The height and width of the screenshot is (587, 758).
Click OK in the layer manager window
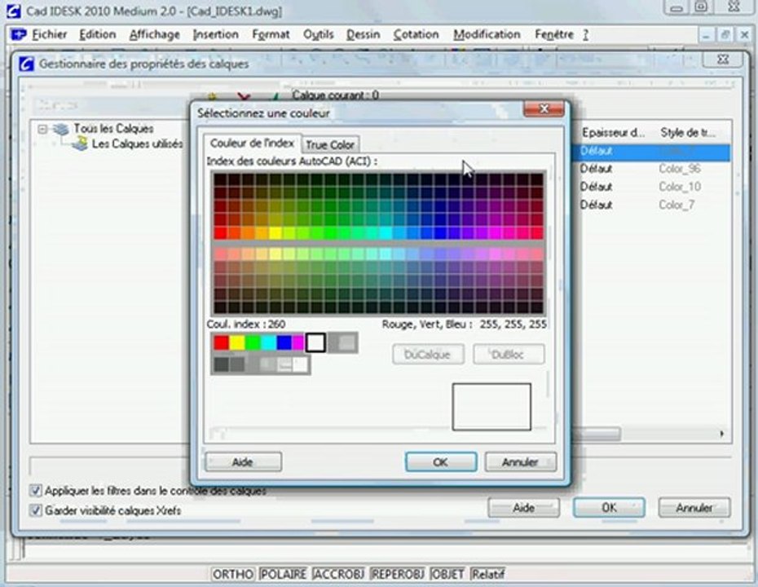tap(609, 508)
